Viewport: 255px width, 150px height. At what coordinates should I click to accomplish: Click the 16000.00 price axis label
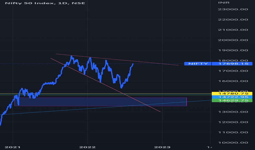click(x=233, y=81)
